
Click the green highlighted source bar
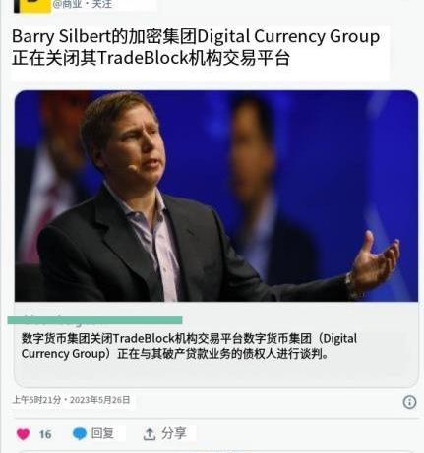pos(94,320)
